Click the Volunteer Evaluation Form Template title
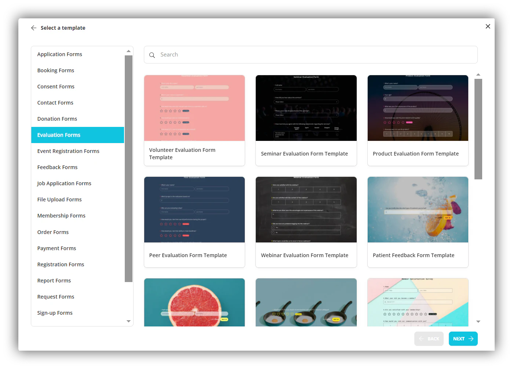Image resolution: width=513 pixels, height=369 pixels. (x=182, y=154)
